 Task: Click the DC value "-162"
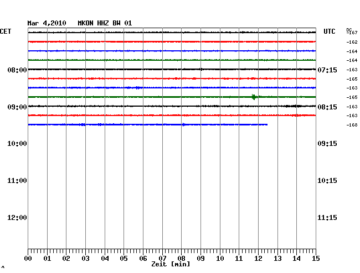point(352,42)
